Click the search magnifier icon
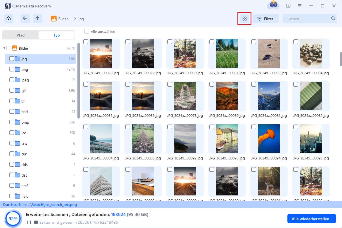342x228 pixels. [x=333, y=19]
